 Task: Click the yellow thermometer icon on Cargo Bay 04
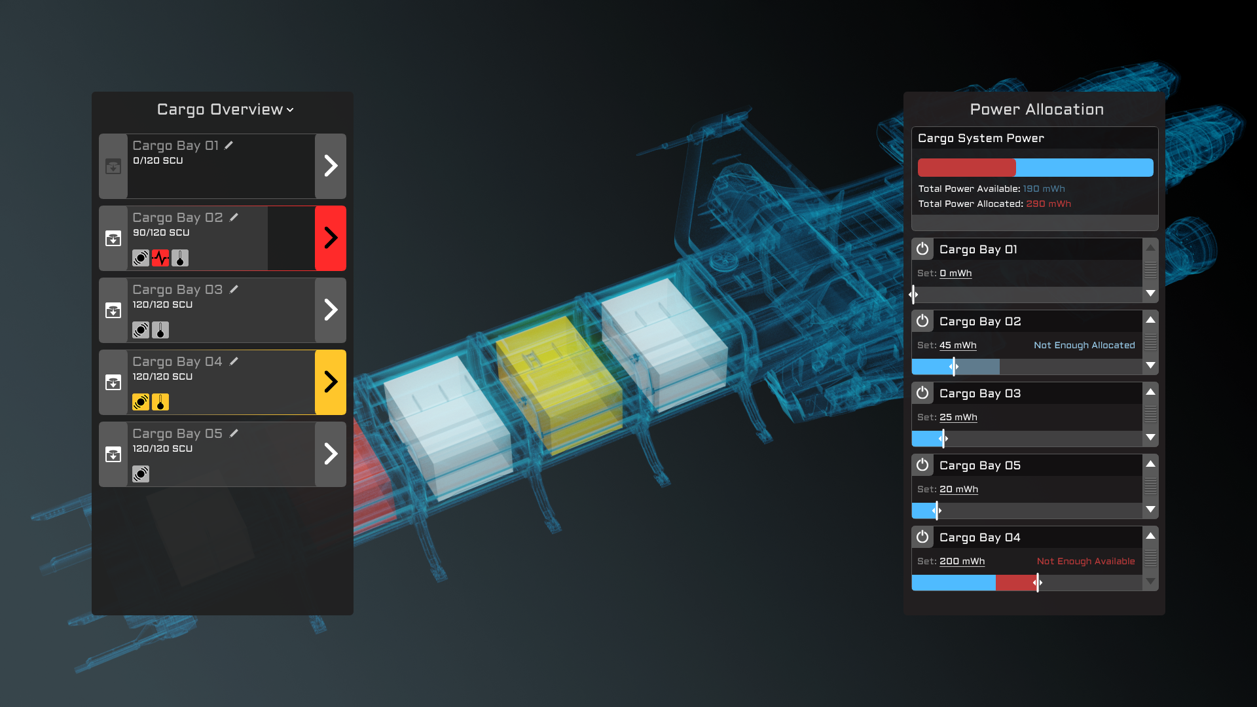[160, 402]
